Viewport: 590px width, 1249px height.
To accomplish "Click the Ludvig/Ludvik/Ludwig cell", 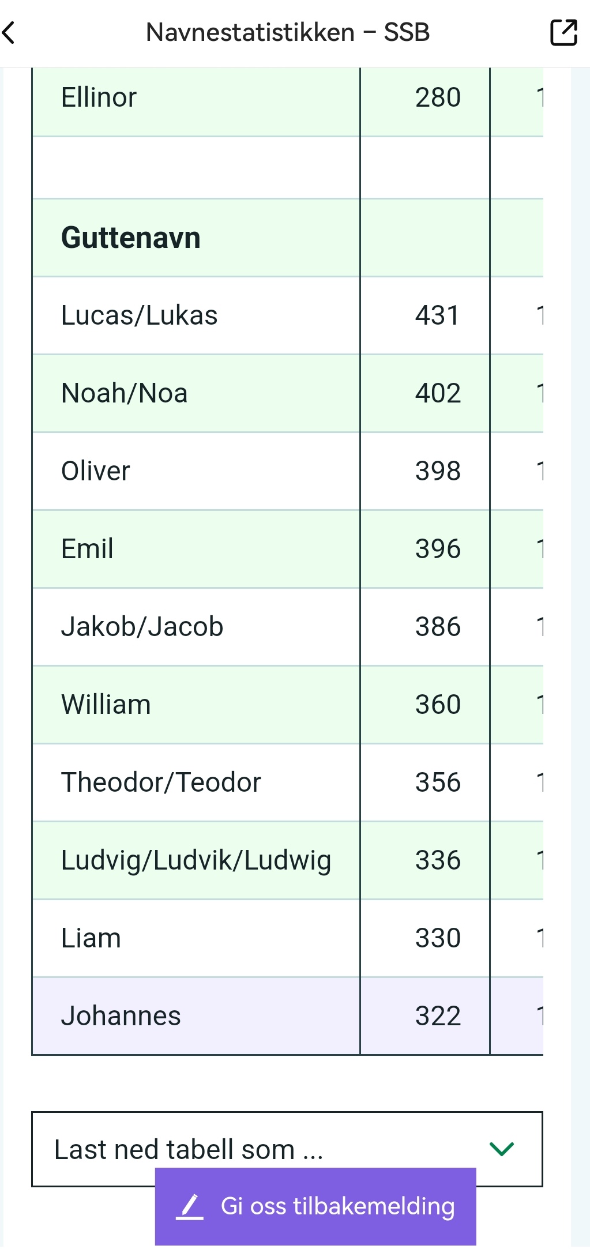I will 196,860.
